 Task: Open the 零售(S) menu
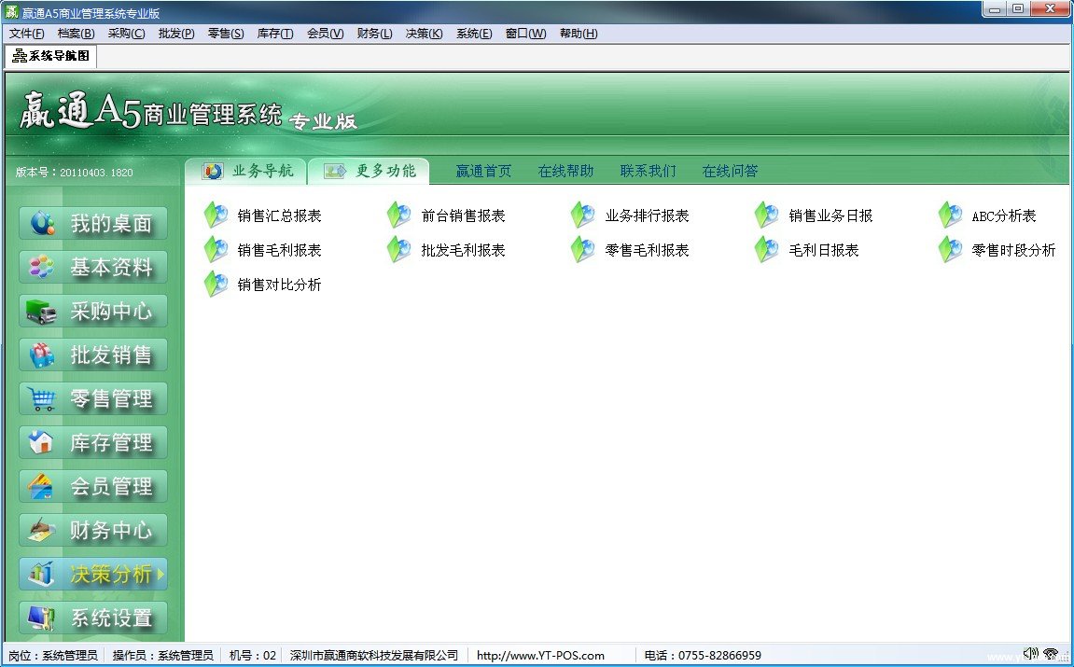tap(226, 33)
